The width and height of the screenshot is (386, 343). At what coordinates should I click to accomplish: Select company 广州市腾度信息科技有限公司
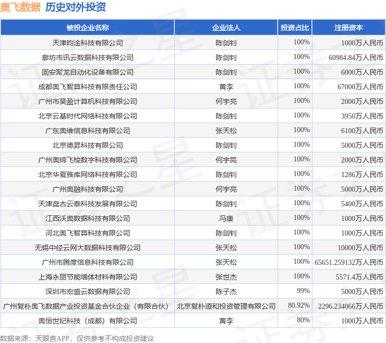coord(88,262)
